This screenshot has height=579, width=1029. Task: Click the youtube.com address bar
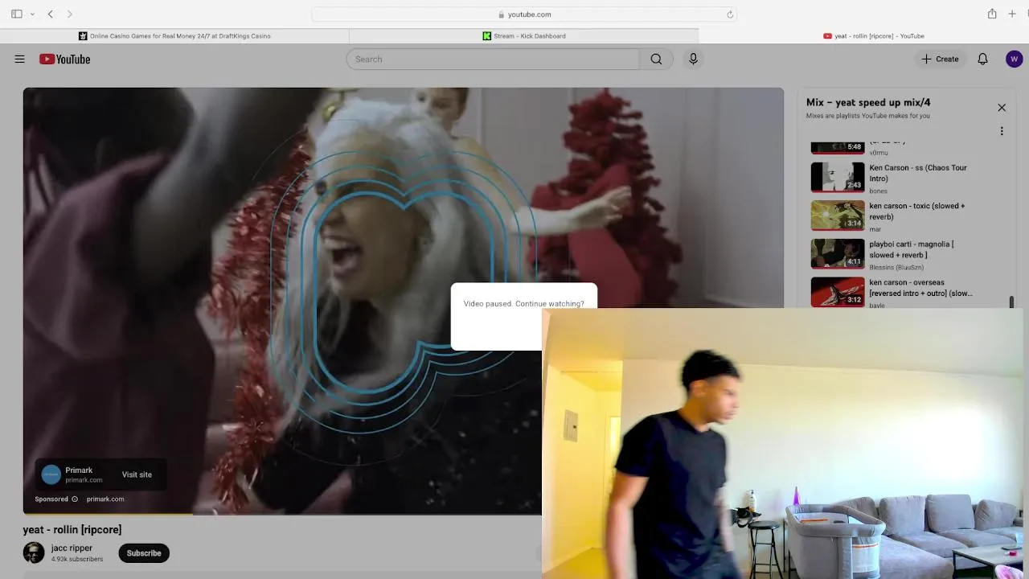(524, 14)
